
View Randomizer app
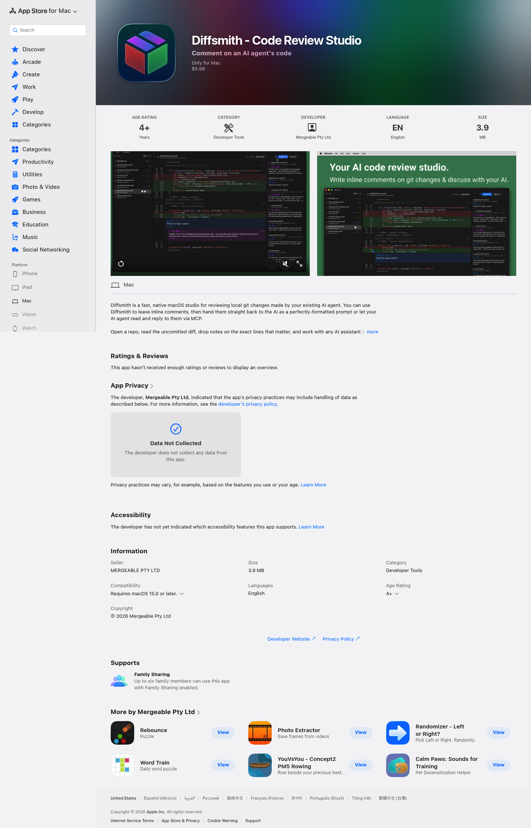[499, 732]
